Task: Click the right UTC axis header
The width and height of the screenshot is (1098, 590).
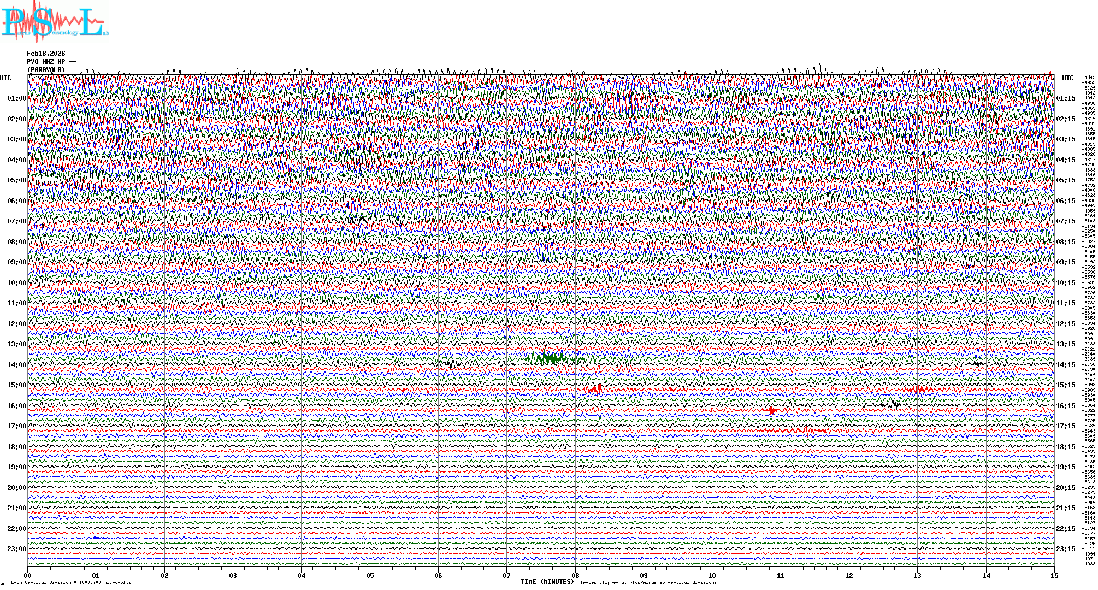Action: (x=1067, y=78)
